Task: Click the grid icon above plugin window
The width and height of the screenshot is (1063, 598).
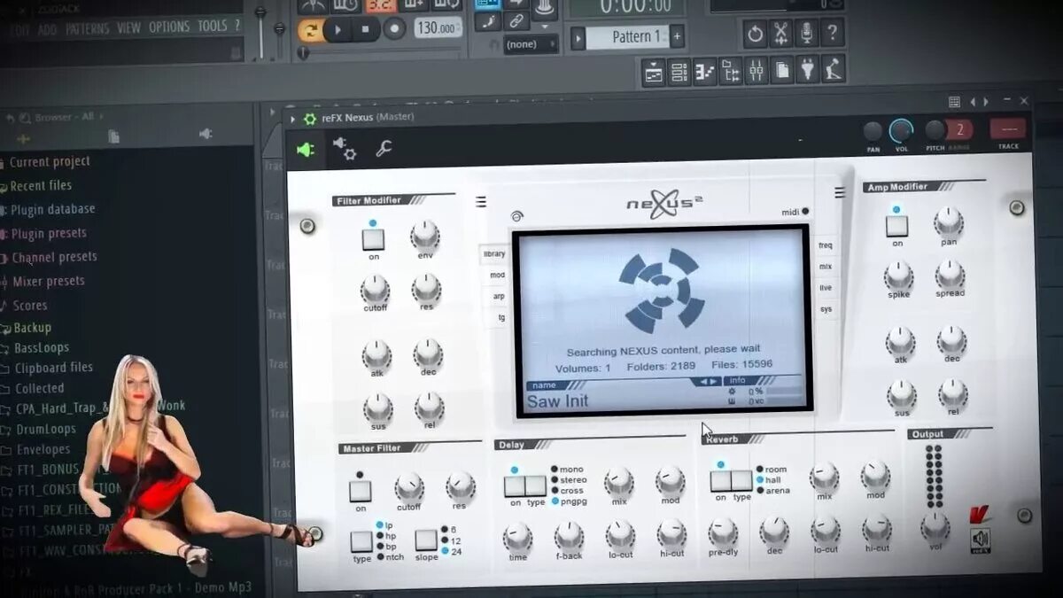Action: (954, 102)
